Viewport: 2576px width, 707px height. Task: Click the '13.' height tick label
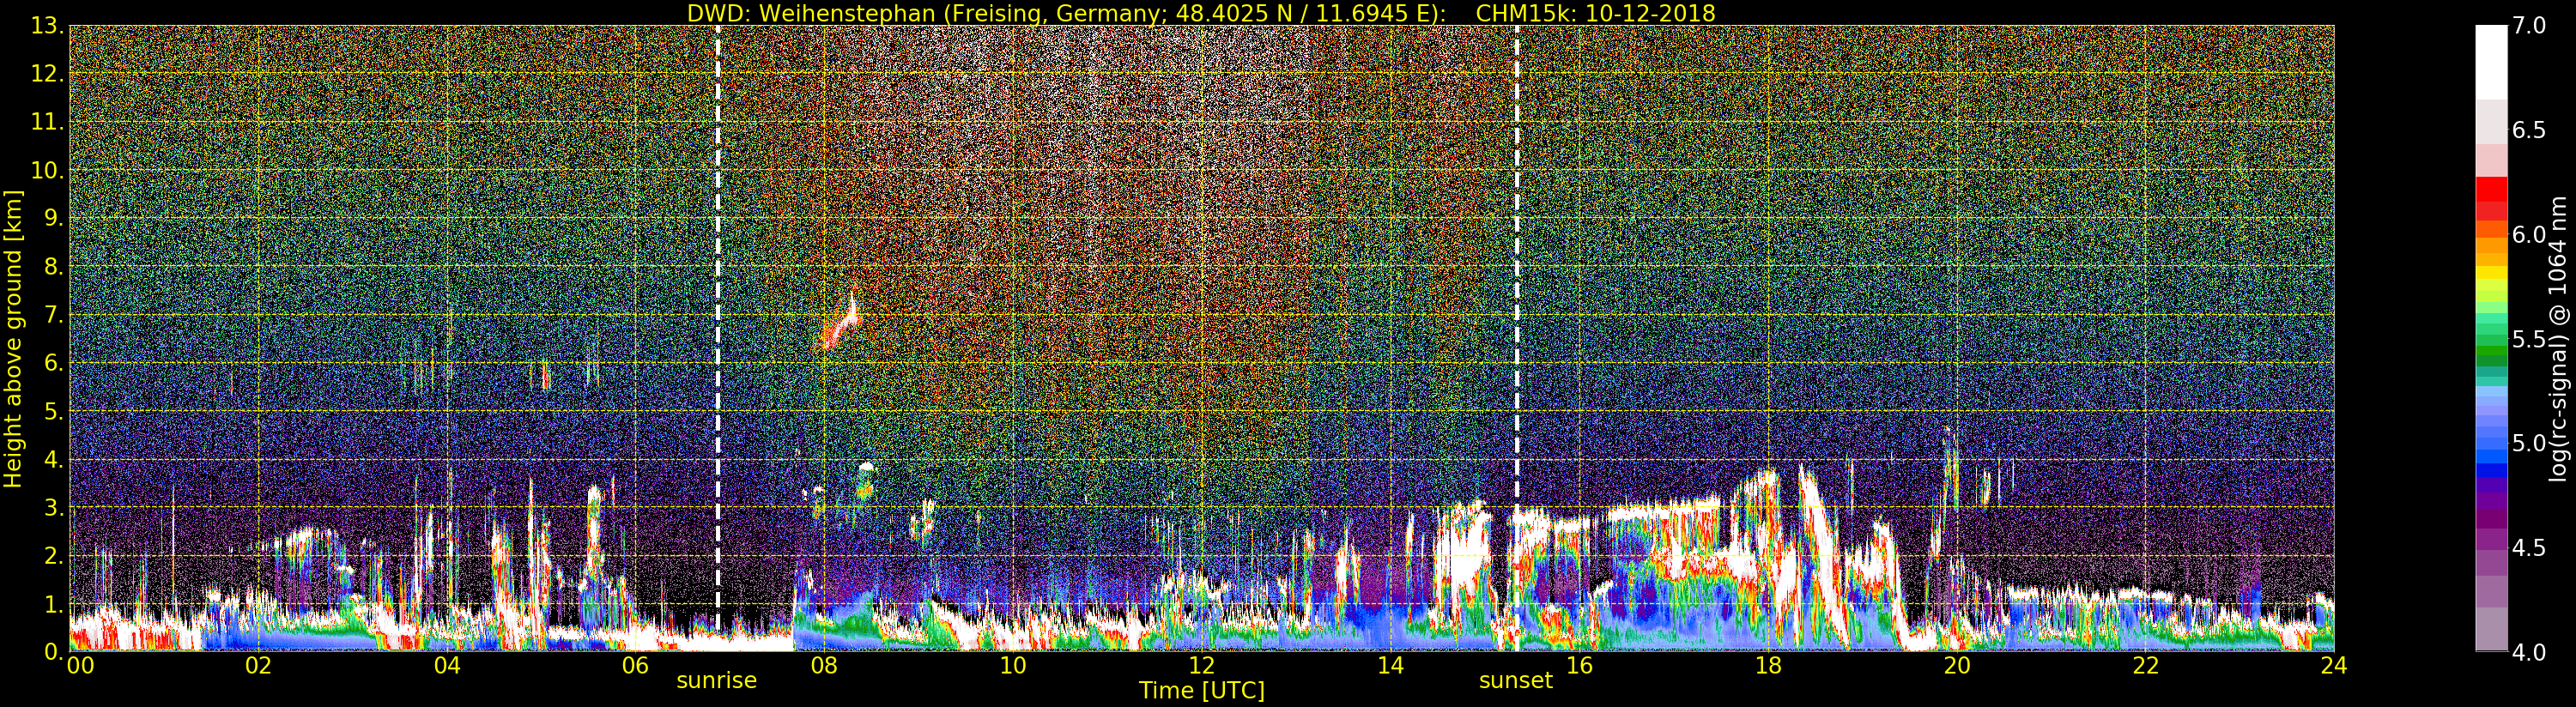click(x=47, y=26)
